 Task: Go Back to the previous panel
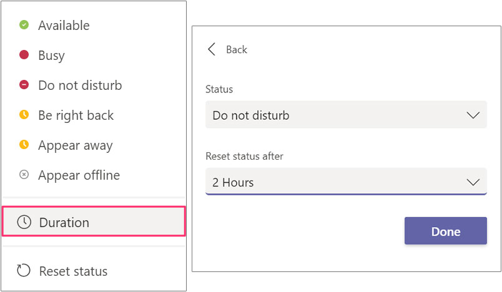pyautogui.click(x=236, y=49)
